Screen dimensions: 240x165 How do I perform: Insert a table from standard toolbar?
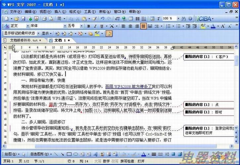tap(131, 19)
